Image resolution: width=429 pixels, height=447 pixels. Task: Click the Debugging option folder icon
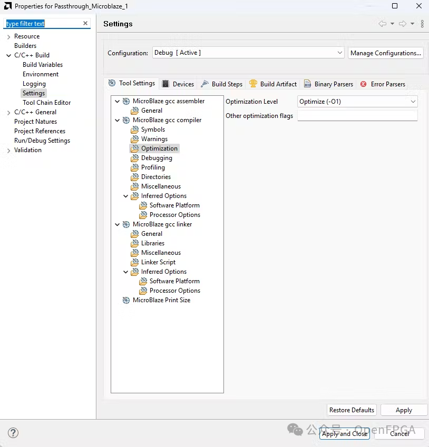click(x=135, y=158)
